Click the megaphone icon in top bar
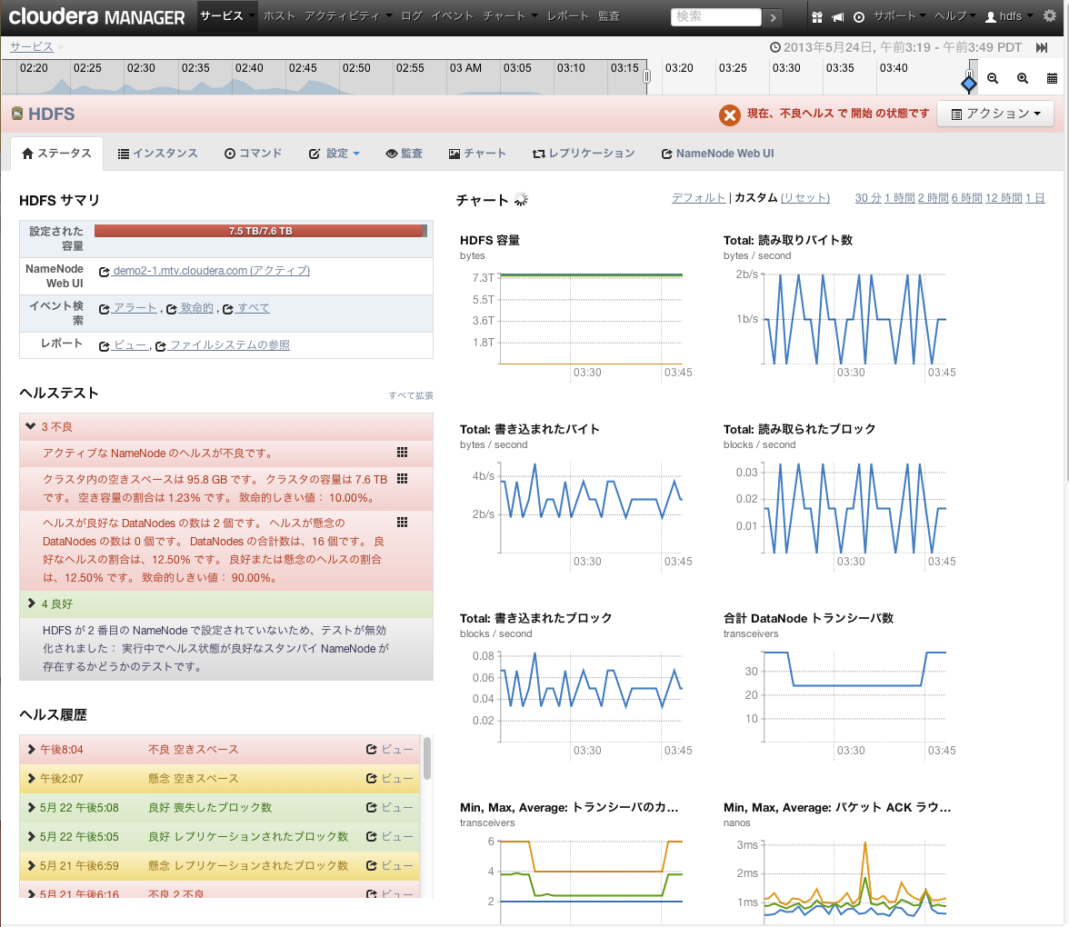The image size is (1069, 927). (x=838, y=17)
